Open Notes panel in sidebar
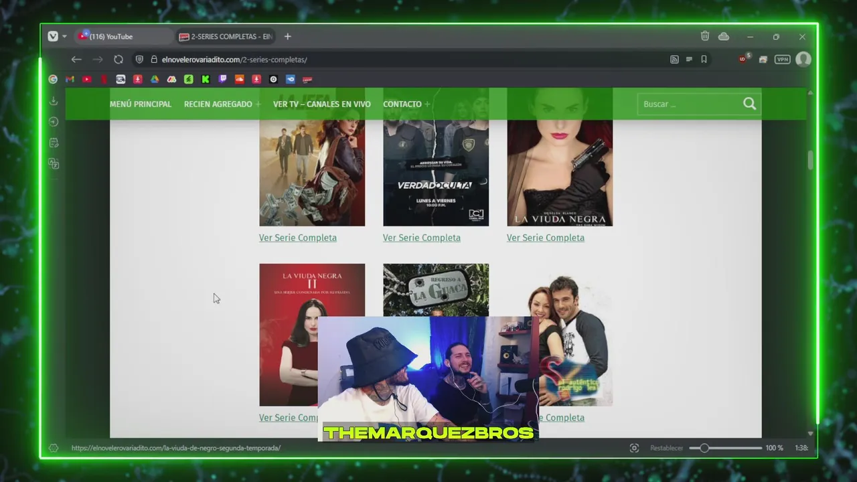Viewport: 857px width, 482px height. pyautogui.click(x=54, y=143)
